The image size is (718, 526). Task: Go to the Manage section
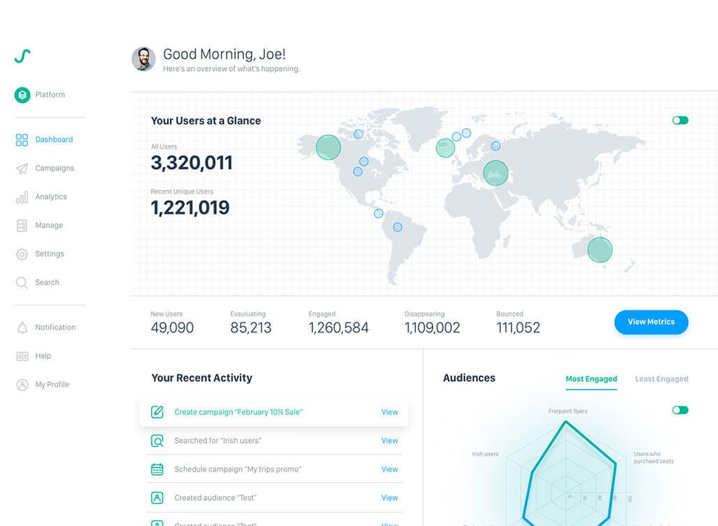[x=48, y=225]
